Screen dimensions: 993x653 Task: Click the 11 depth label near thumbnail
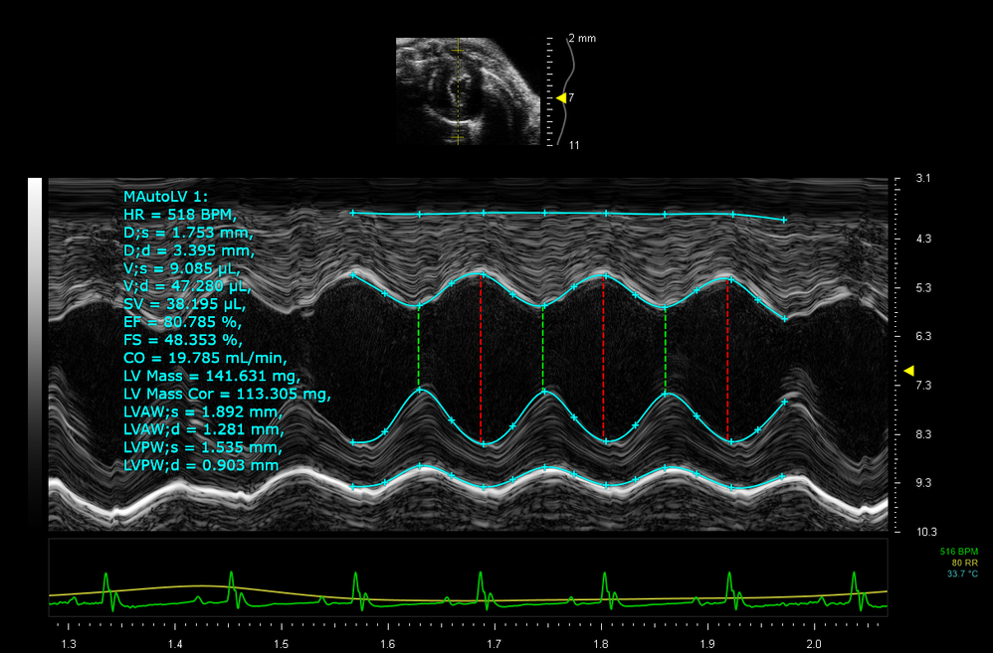574,145
